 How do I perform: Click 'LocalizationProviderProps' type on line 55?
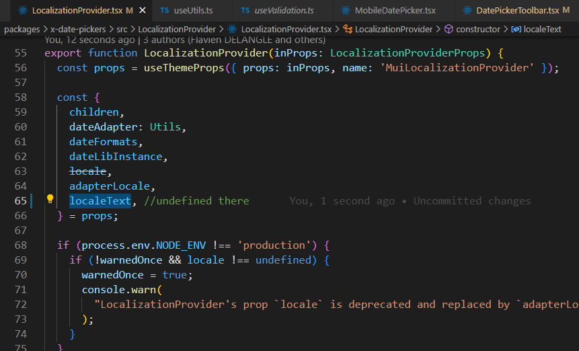tap(408, 53)
